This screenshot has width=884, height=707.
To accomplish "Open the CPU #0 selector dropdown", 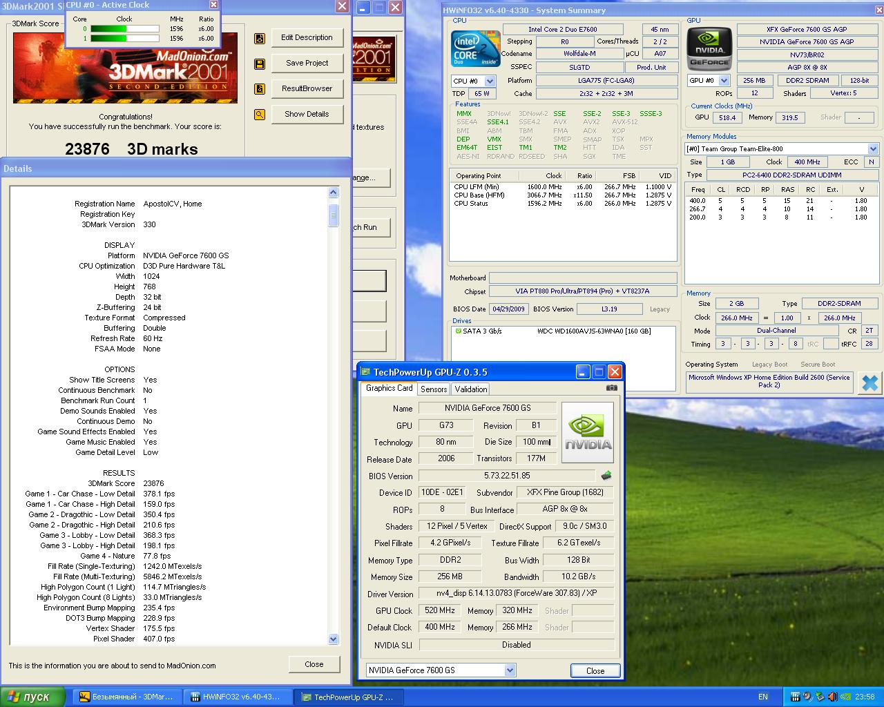I will (x=490, y=81).
